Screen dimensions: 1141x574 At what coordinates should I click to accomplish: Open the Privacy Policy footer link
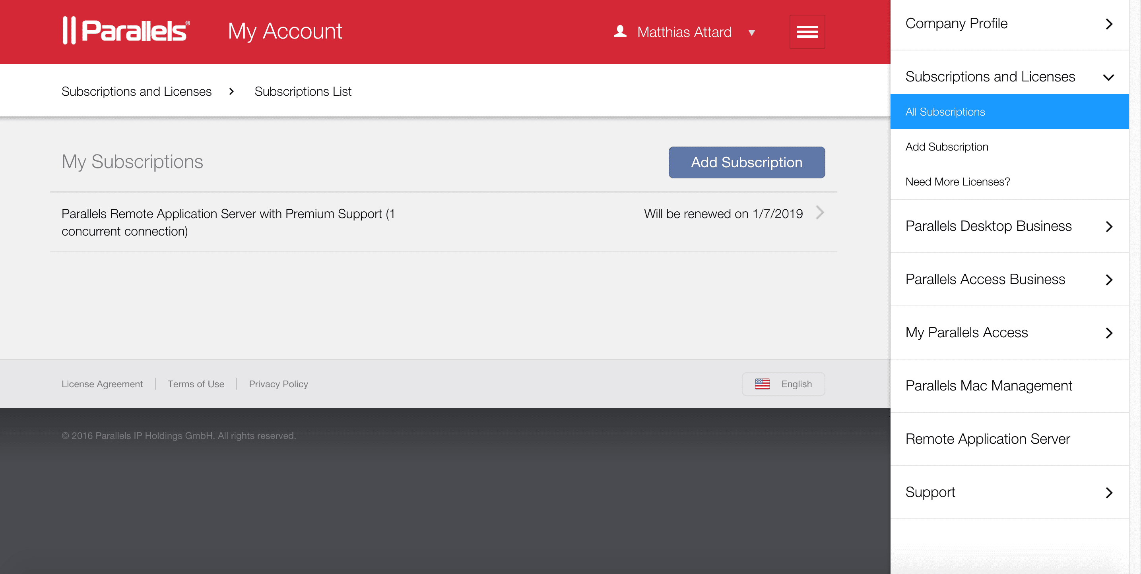(278, 384)
